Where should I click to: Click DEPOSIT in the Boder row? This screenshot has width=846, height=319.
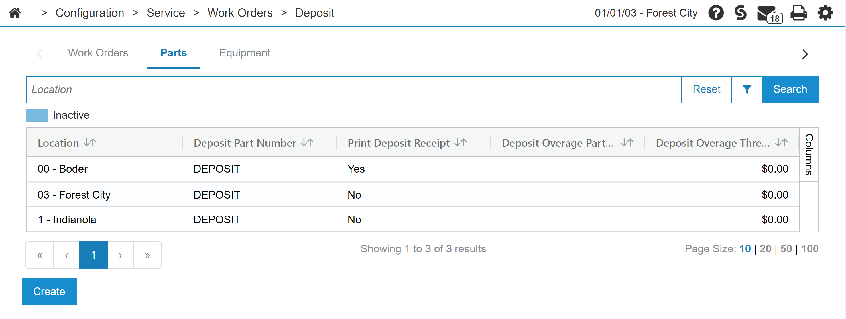[217, 169]
